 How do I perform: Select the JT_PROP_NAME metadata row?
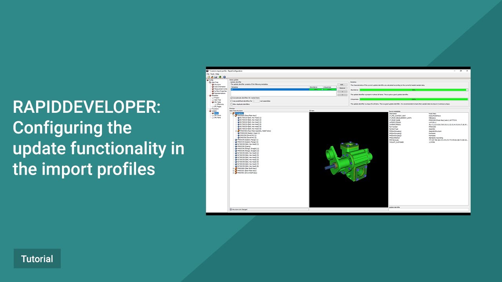[x=429, y=120]
